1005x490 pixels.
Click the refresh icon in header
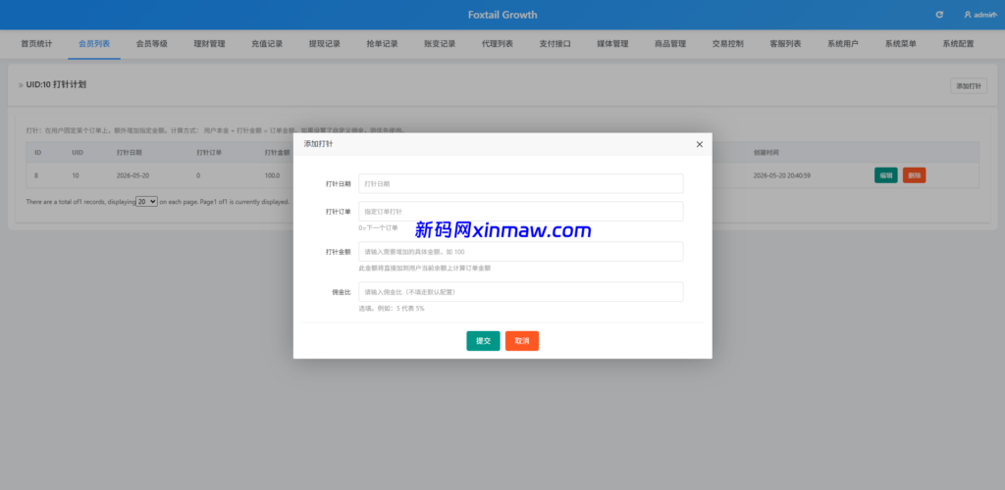[939, 15]
